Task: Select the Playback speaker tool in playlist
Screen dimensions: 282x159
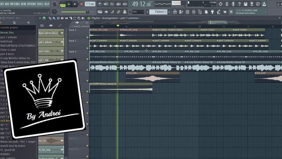Action: point(83,18)
